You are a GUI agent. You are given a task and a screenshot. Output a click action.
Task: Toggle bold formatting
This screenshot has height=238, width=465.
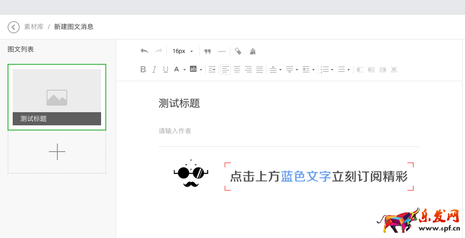point(143,69)
